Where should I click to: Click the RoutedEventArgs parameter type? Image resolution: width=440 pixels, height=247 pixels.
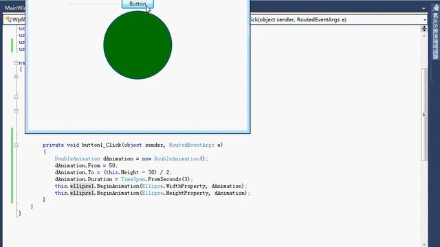(x=191, y=145)
